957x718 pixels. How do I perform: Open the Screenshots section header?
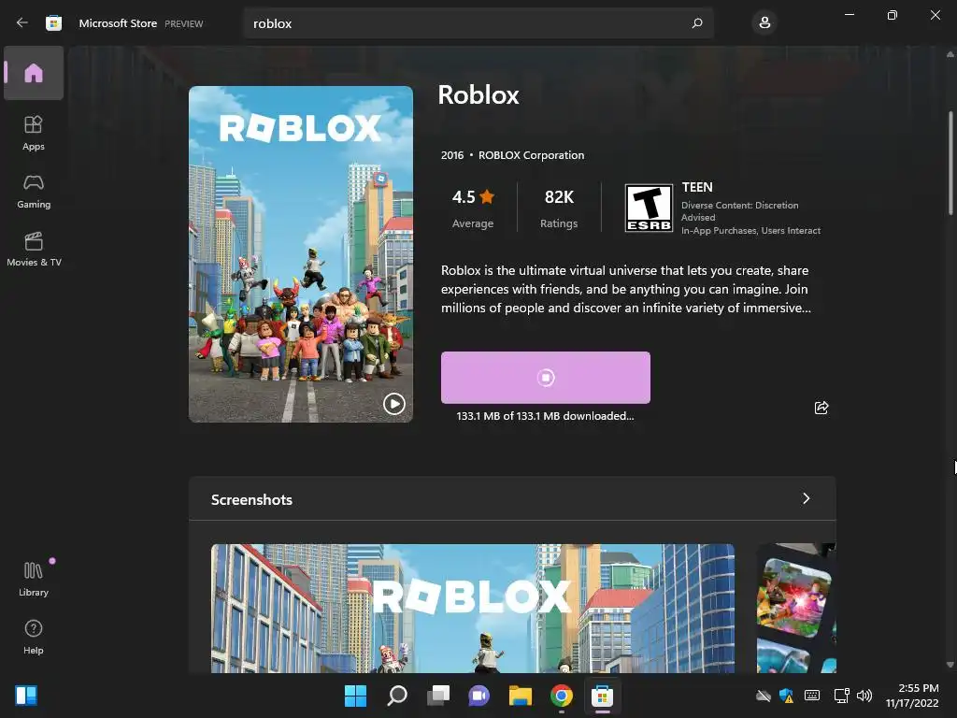point(512,499)
